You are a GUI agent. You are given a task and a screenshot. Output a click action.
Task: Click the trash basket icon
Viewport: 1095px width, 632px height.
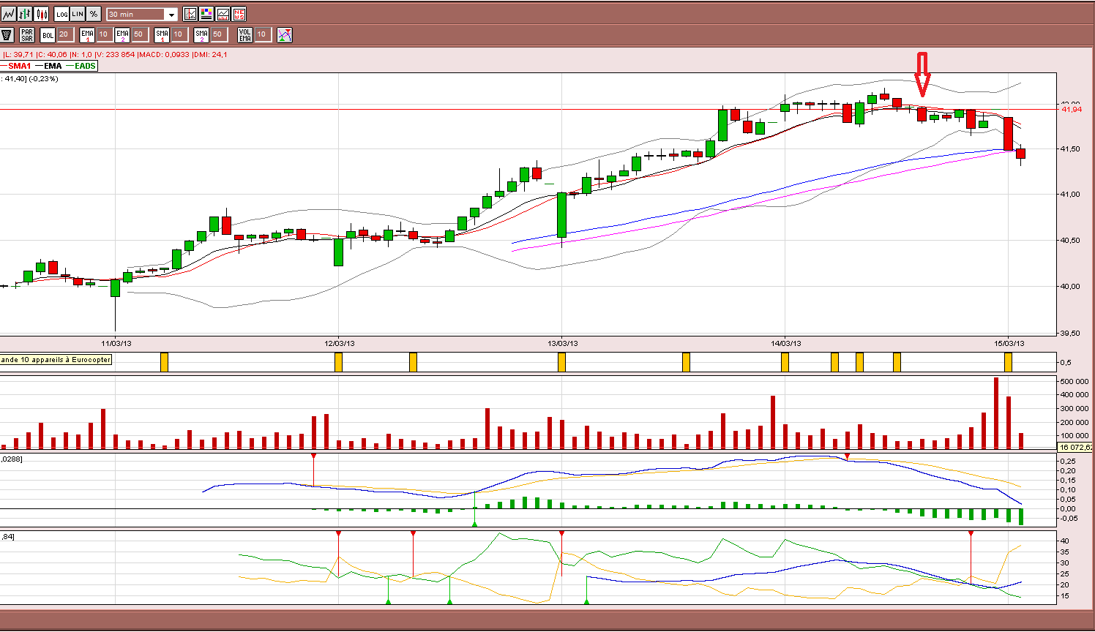click(x=7, y=34)
